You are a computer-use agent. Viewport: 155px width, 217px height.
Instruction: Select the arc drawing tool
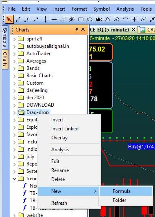(x=125, y=19)
